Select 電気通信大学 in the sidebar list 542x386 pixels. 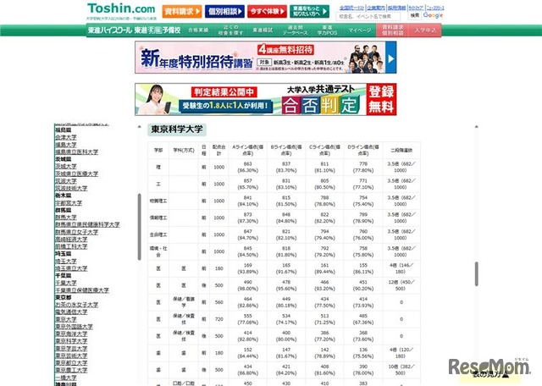pyautogui.click(x=71, y=312)
